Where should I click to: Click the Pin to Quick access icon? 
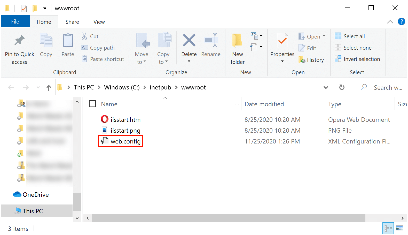pos(19,40)
